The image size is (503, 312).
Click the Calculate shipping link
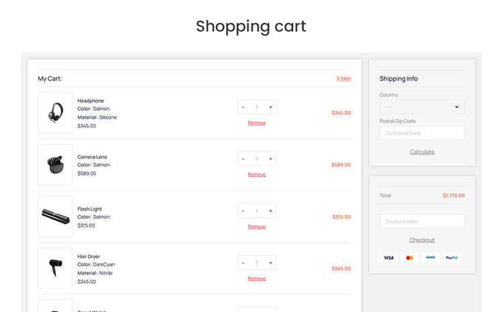click(x=422, y=152)
